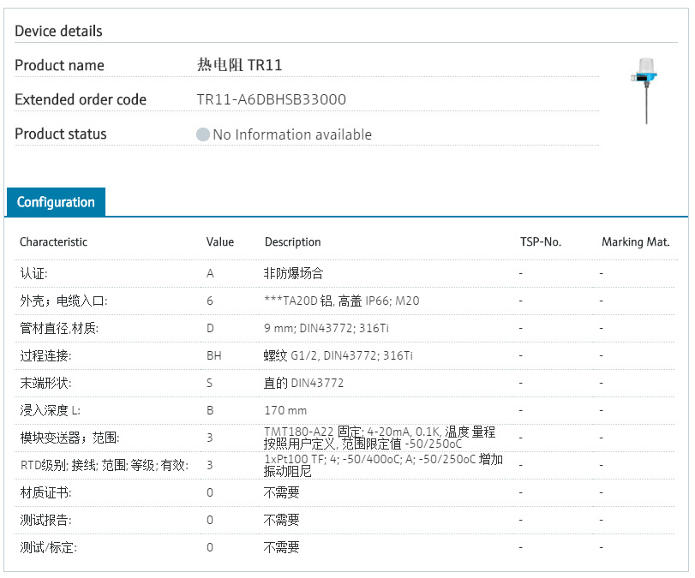
Task: Click description '9 mm; DIN43772; 316Ti'
Action: click(327, 328)
